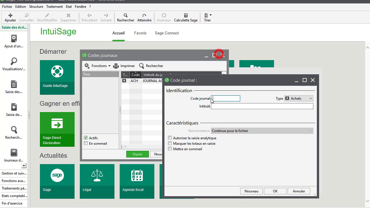Open Recherch... sidebar shortcut
This screenshot has width=370, height=208.
point(14,133)
